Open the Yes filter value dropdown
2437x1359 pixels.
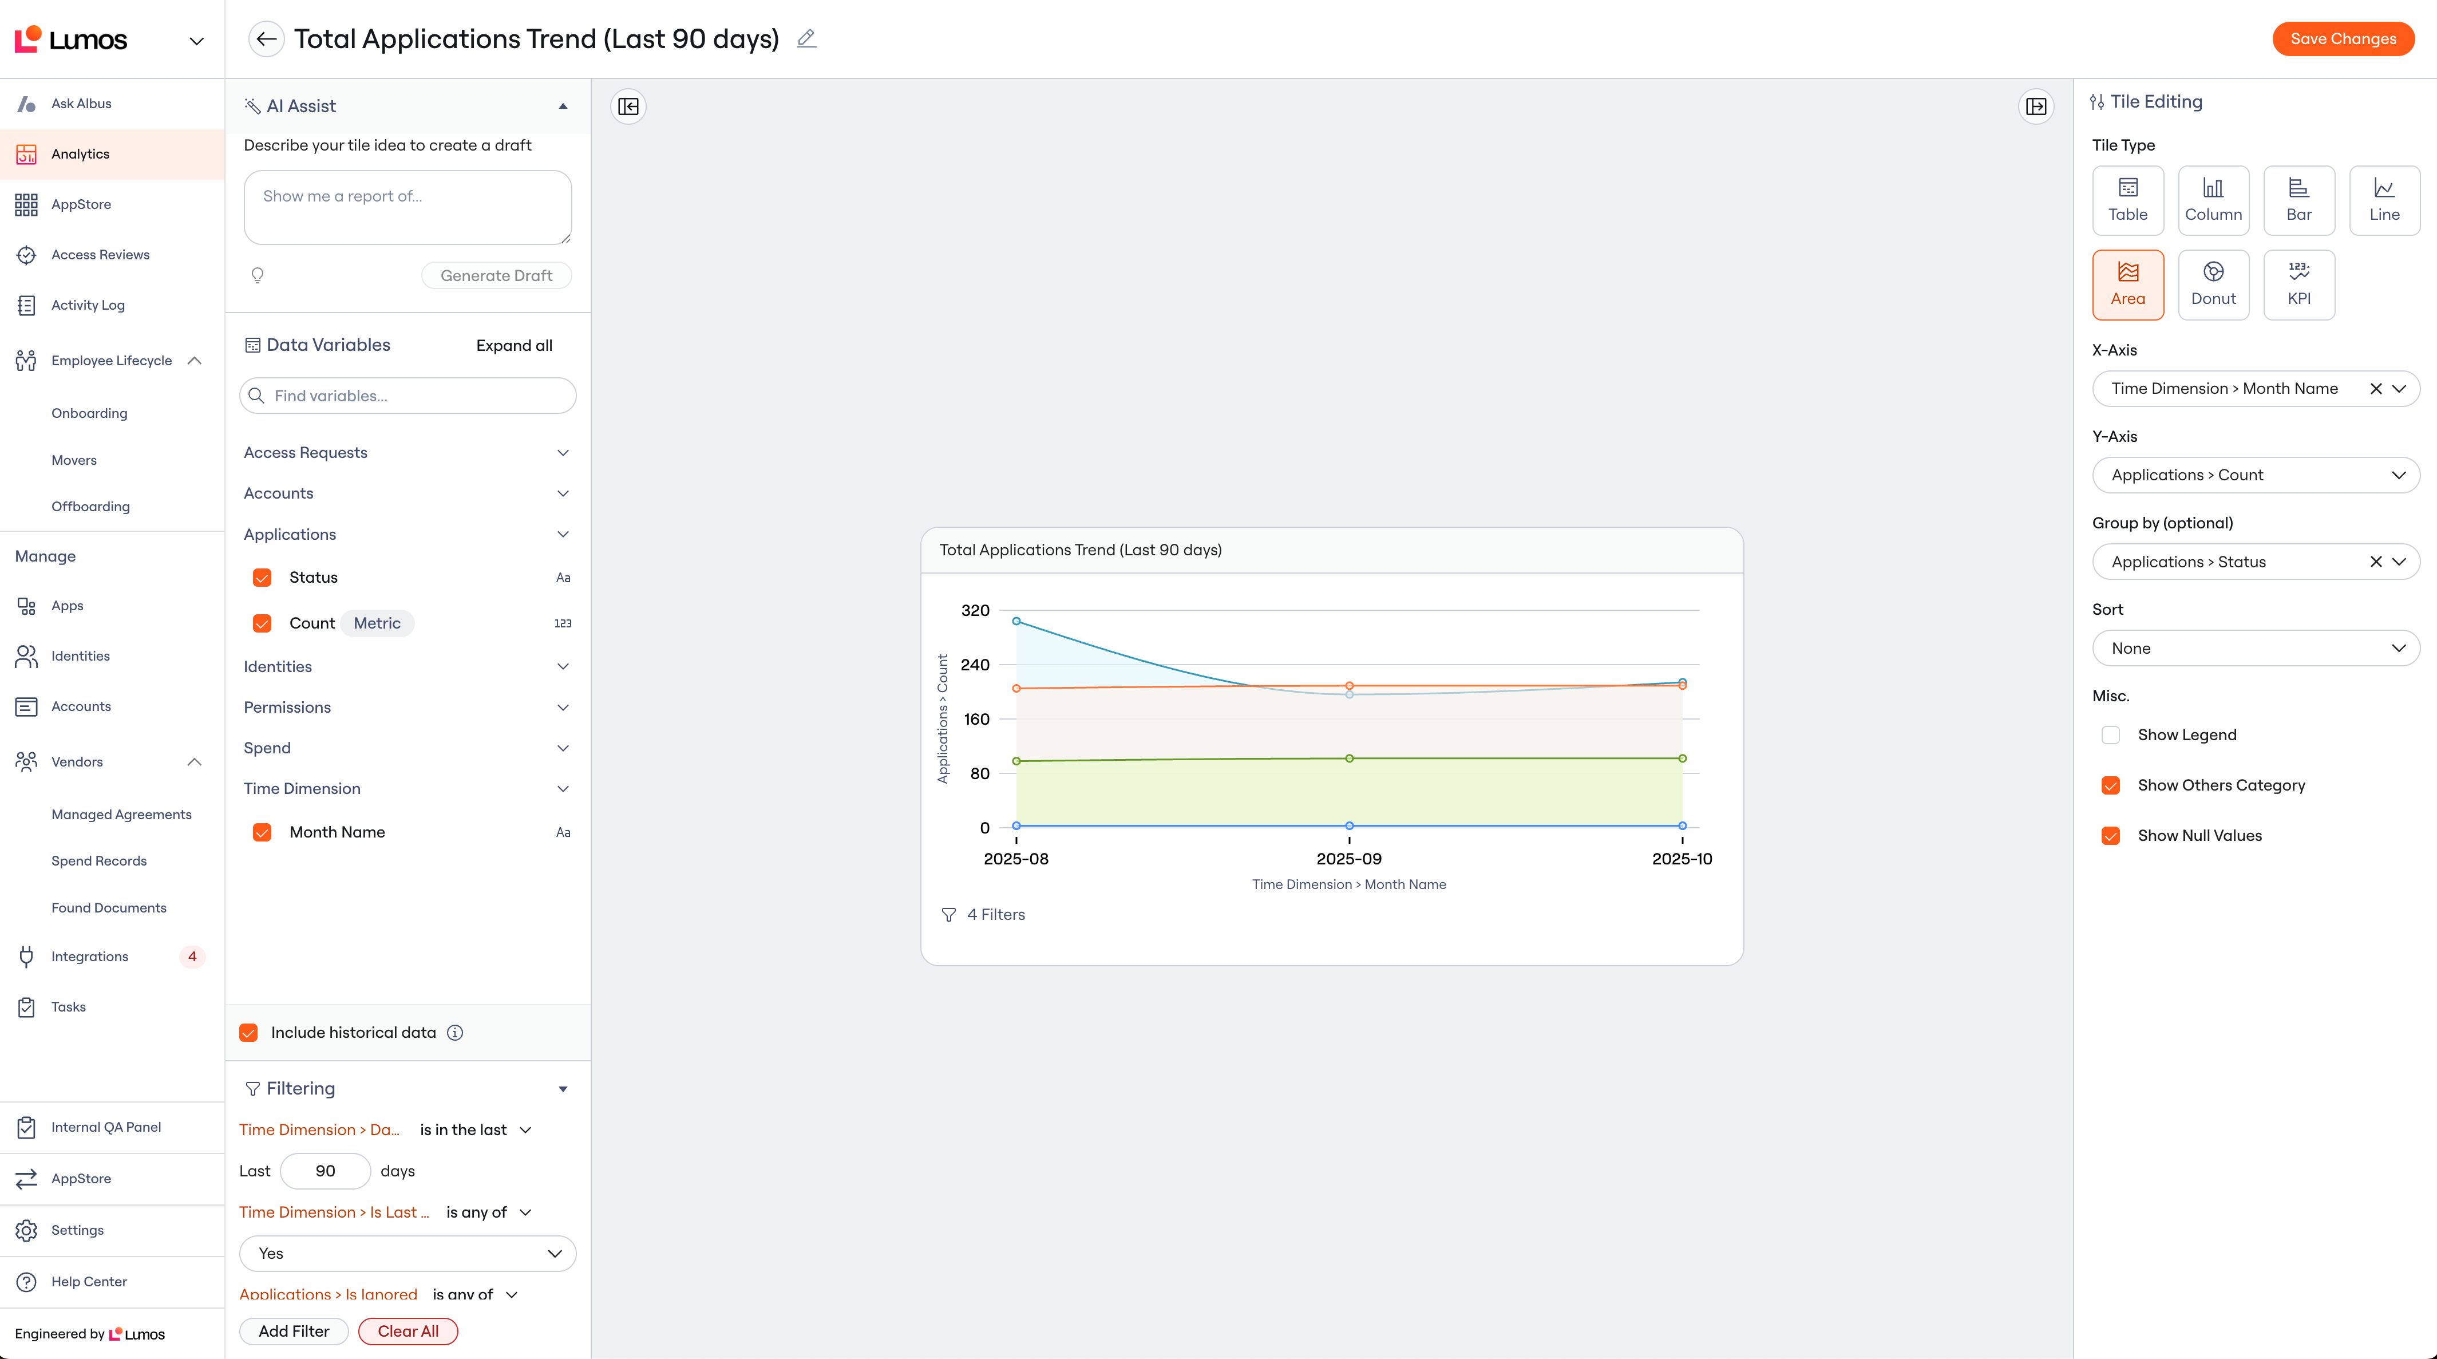coord(407,1253)
